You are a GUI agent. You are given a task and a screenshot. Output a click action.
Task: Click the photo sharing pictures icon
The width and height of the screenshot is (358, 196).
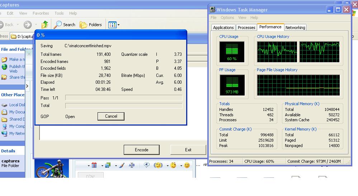[108, 165]
